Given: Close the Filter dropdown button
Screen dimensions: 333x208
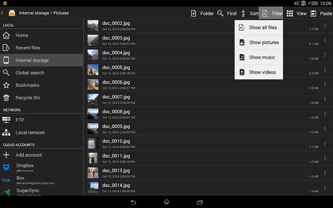Looking at the screenshot, I should [x=271, y=13].
